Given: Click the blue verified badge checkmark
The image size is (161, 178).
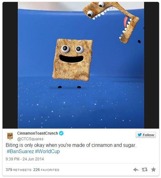Looking at the screenshot, I should point(61,133).
